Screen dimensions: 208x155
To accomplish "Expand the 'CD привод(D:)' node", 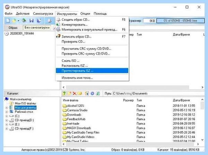I will (x=7, y=120).
